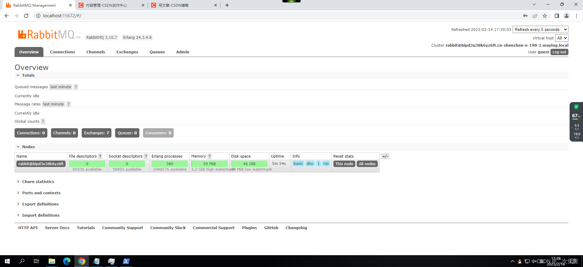This screenshot has width=583, height=267.
Task: Toggle the browser side panel
Action: point(557,16)
